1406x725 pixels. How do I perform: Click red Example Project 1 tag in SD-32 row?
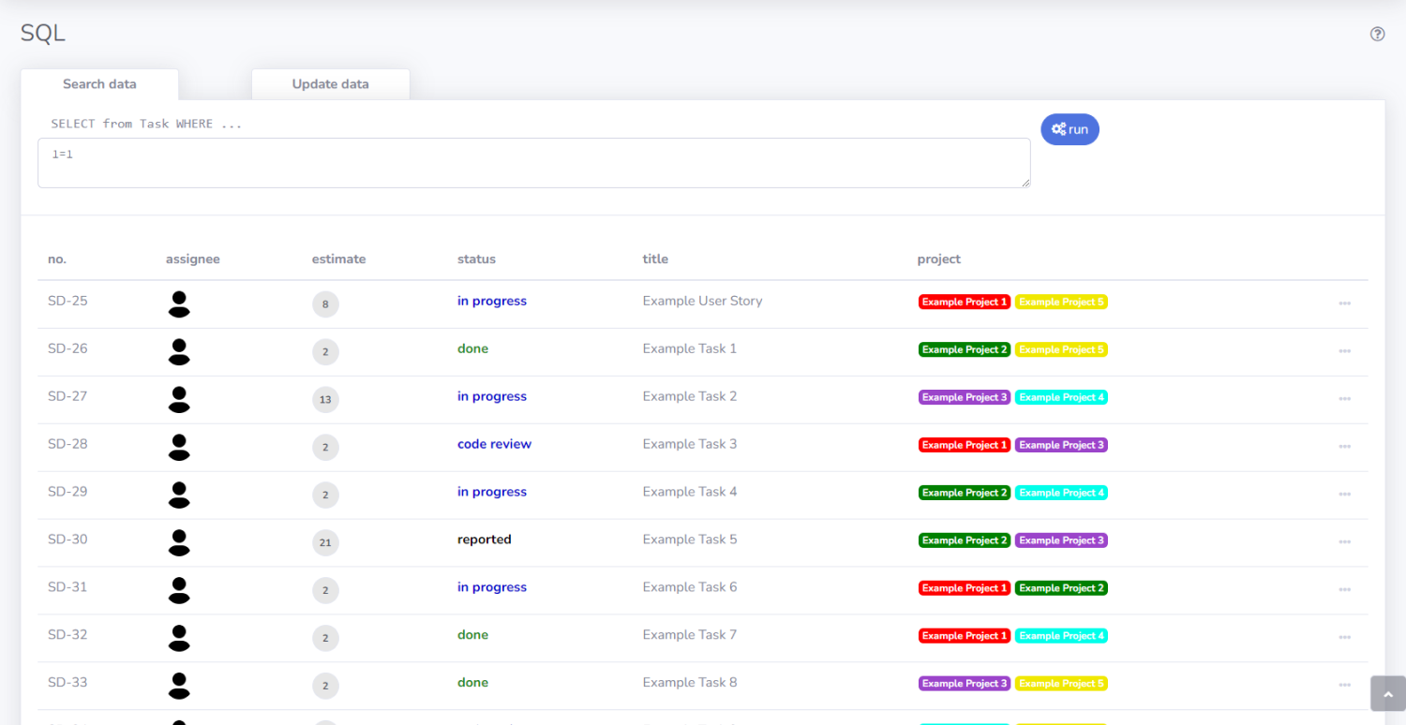(965, 636)
